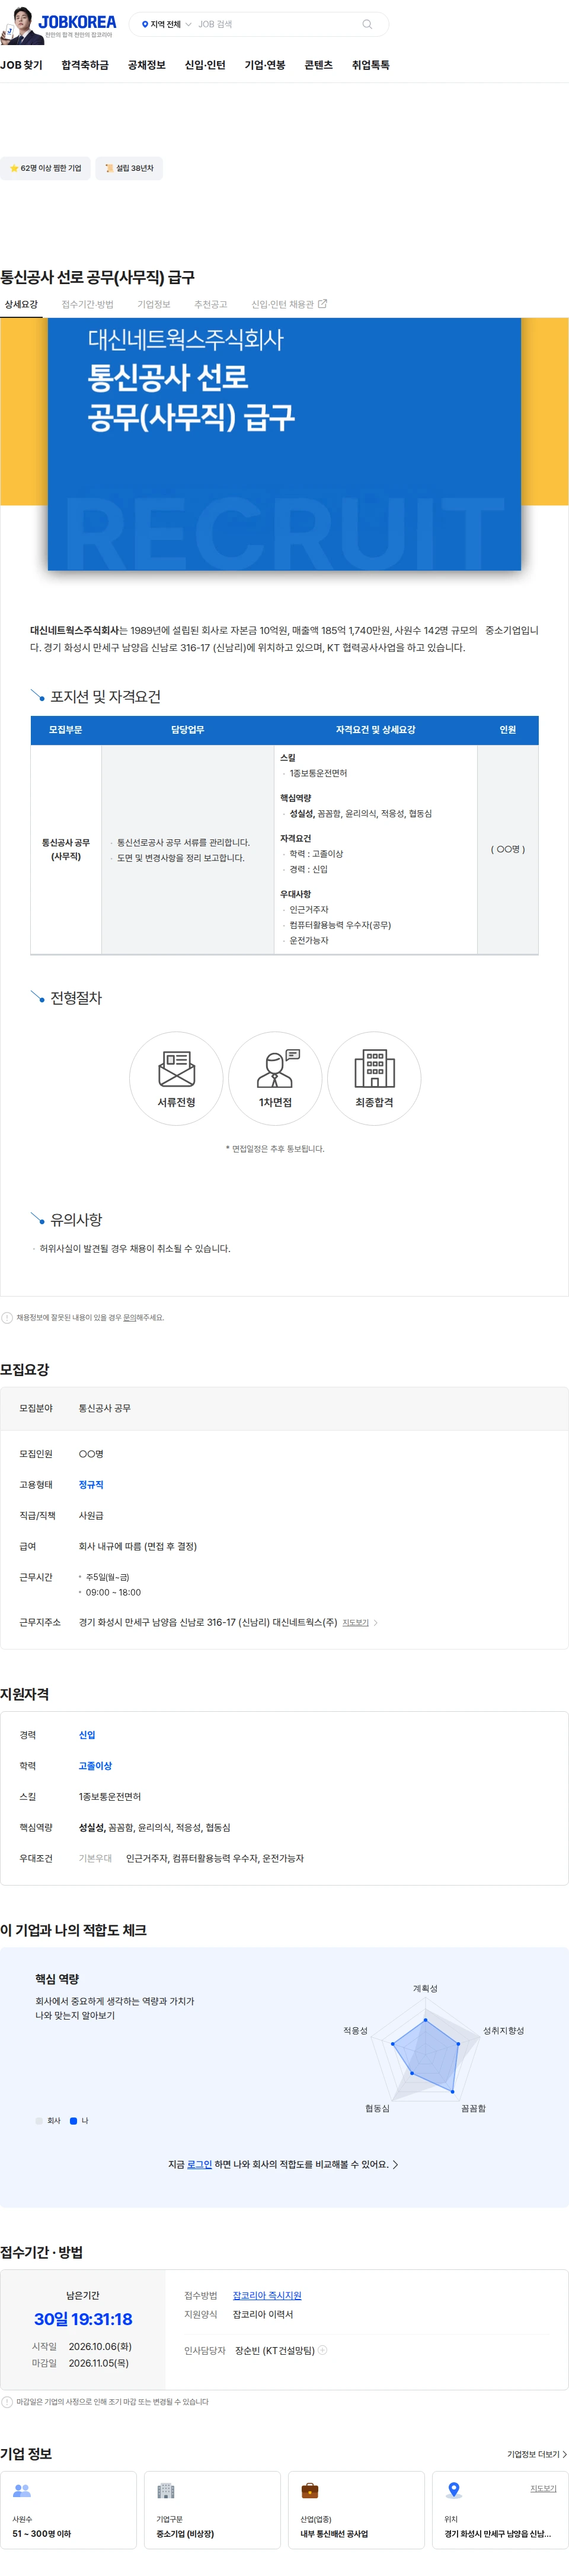The width and height of the screenshot is (569, 2576).
Task: Open the 취업톡톡 menu
Action: [371, 65]
